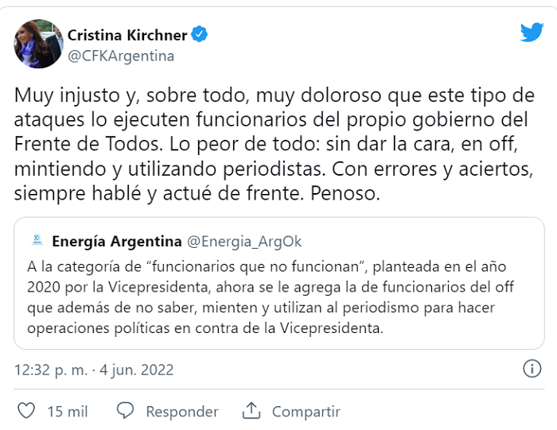
Task: Click the 4 jun. 2022 date
Action: [136, 370]
